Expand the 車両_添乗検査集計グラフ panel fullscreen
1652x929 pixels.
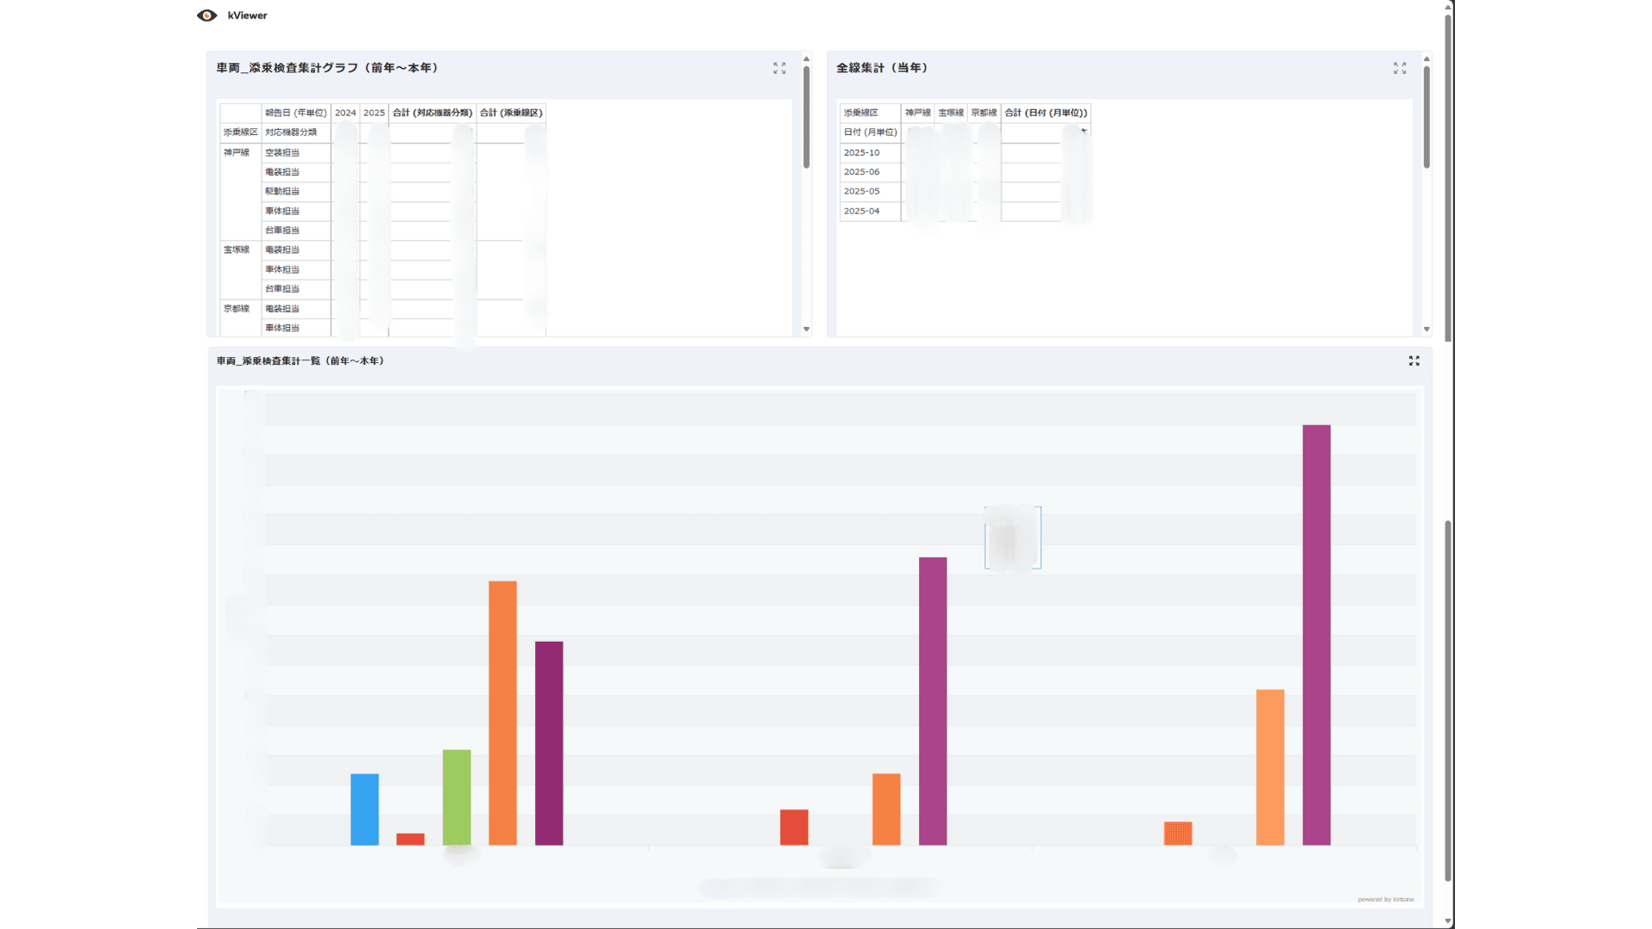(780, 68)
